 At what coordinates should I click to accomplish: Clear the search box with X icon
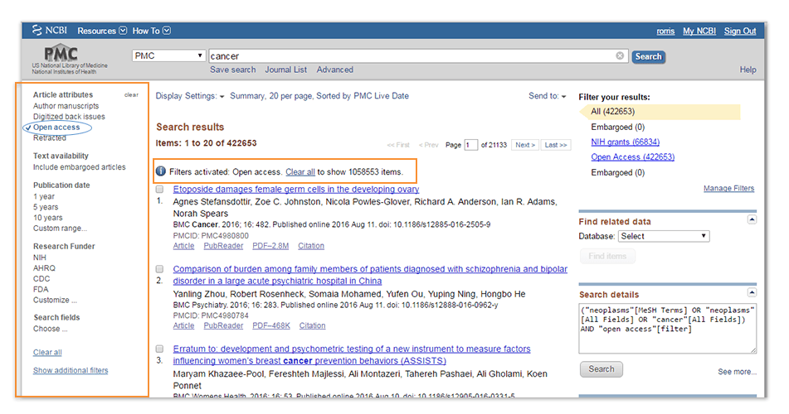[x=620, y=56]
